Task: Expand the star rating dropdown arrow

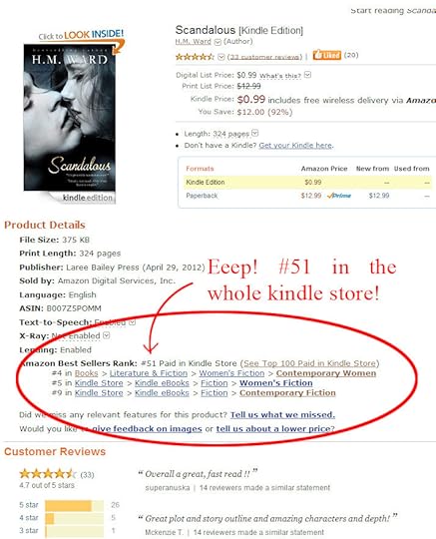Action: point(221,57)
